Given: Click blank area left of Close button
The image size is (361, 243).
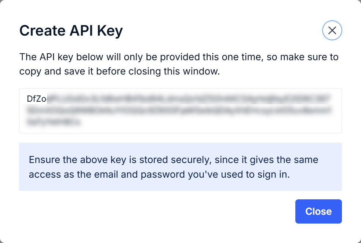Looking at the screenshot, I should (157, 211).
